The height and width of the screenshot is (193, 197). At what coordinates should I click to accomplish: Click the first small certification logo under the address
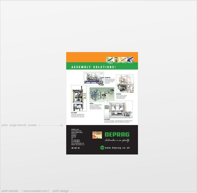coord(72,148)
